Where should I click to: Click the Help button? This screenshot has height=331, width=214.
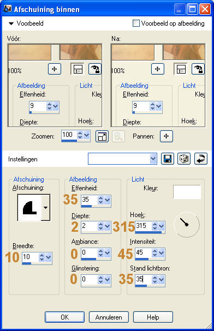click(x=153, y=317)
